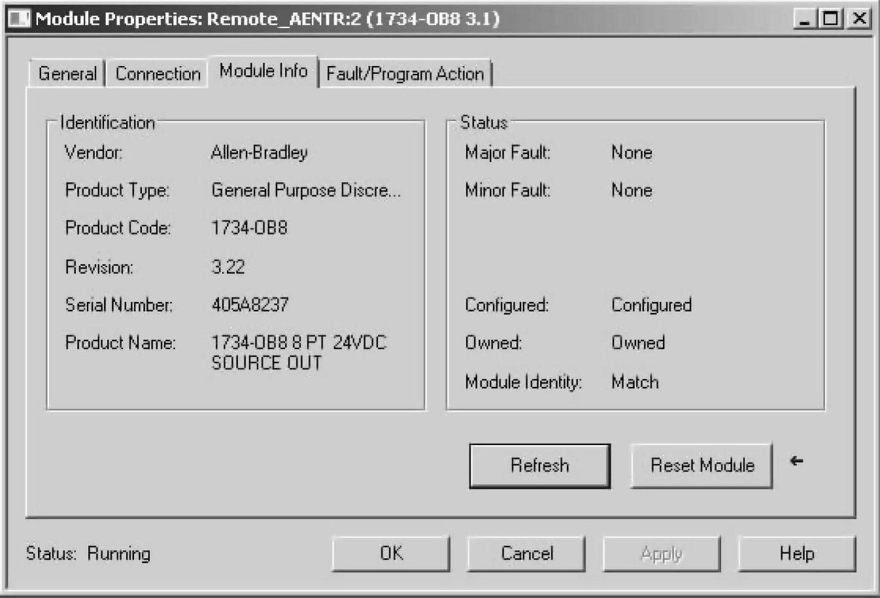Open Help for module properties
The height and width of the screenshot is (598, 880).
pyautogui.click(x=797, y=554)
